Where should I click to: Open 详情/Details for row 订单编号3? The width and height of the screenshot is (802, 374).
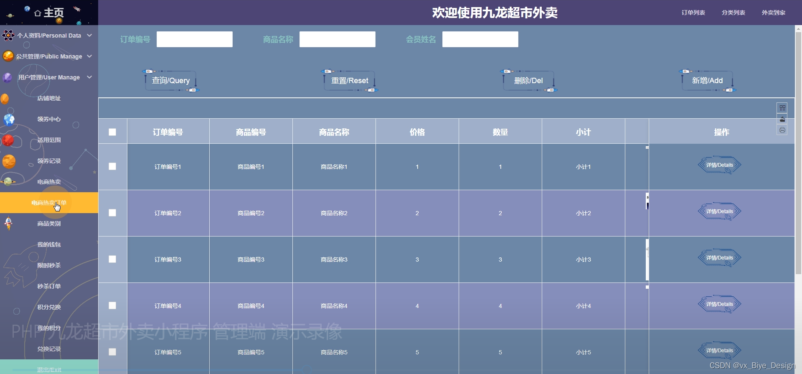tap(719, 258)
